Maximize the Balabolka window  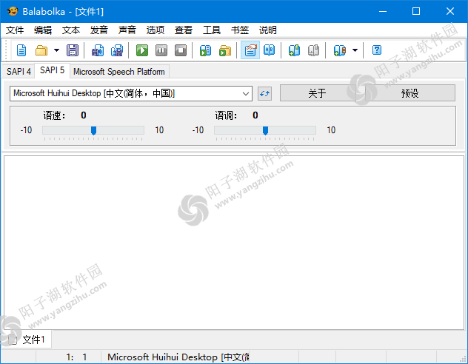click(x=416, y=11)
